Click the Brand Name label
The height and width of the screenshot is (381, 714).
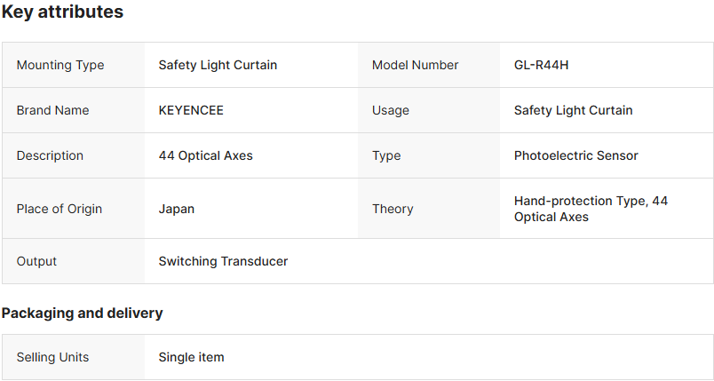click(x=52, y=110)
